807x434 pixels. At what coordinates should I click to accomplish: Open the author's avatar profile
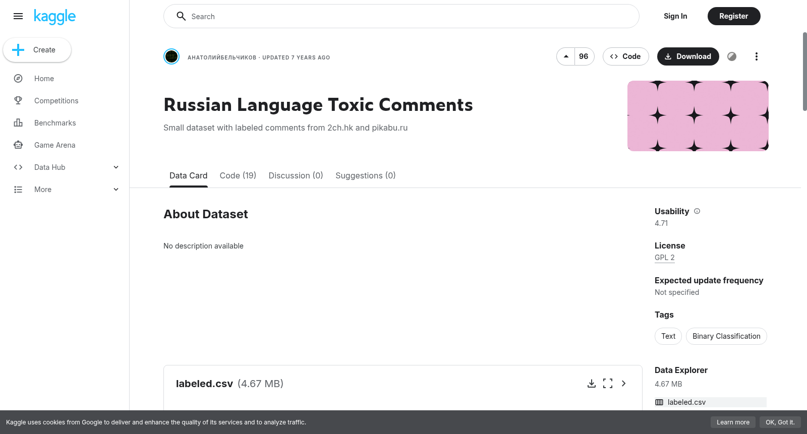[x=171, y=56]
